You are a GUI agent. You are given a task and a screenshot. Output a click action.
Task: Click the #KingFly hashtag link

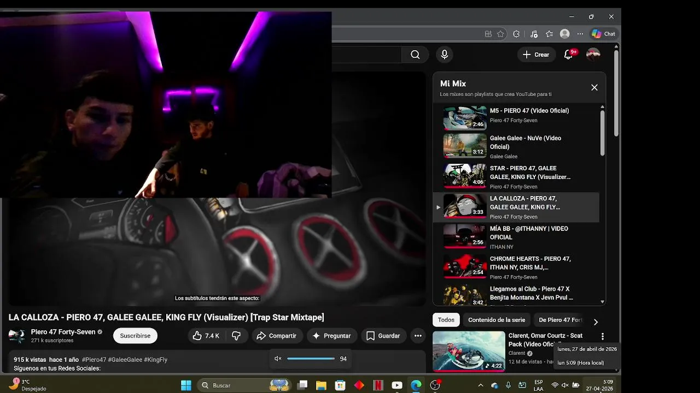[155, 360]
